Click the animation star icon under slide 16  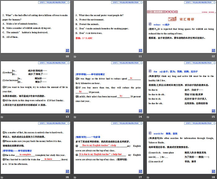2,177
